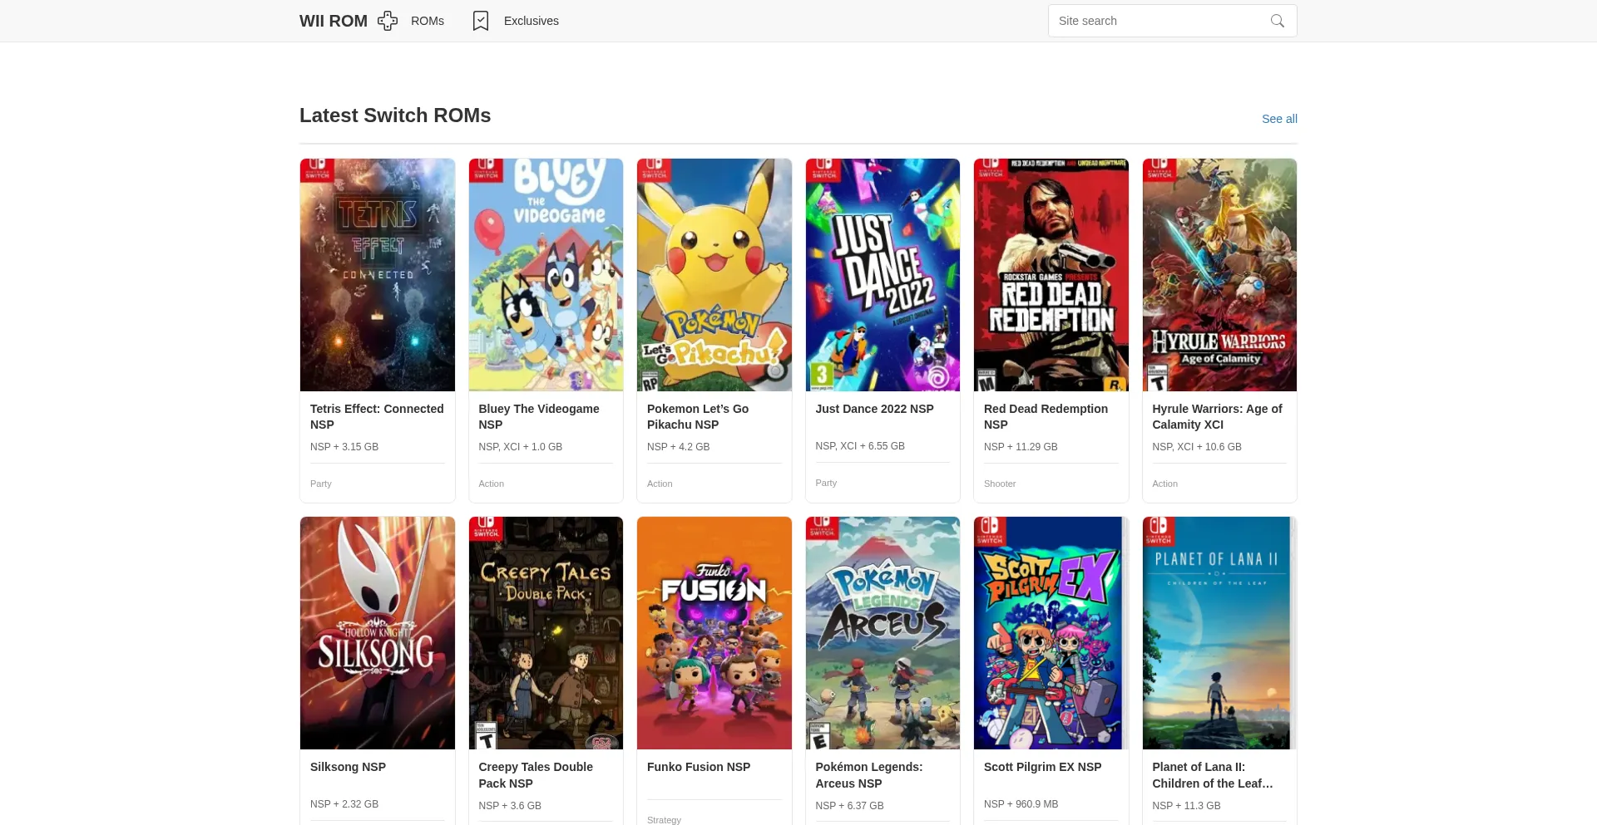Click the 'NSP + 960.9 MB' text

click(1021, 804)
